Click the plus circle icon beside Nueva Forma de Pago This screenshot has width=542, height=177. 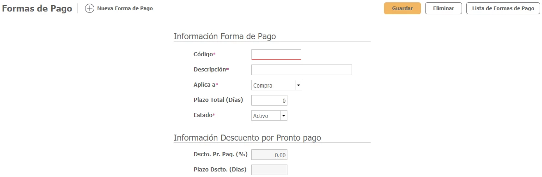click(x=90, y=9)
